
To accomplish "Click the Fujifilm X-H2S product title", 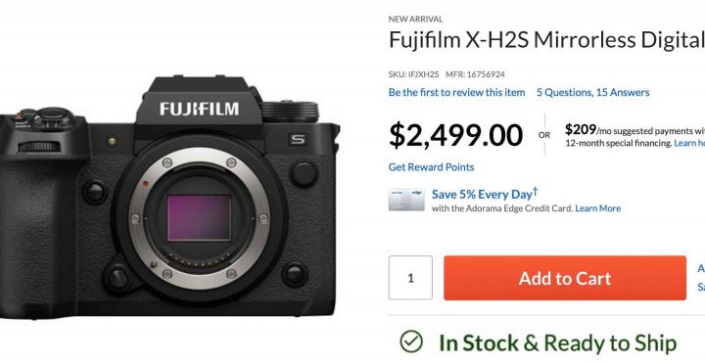I will [546, 40].
